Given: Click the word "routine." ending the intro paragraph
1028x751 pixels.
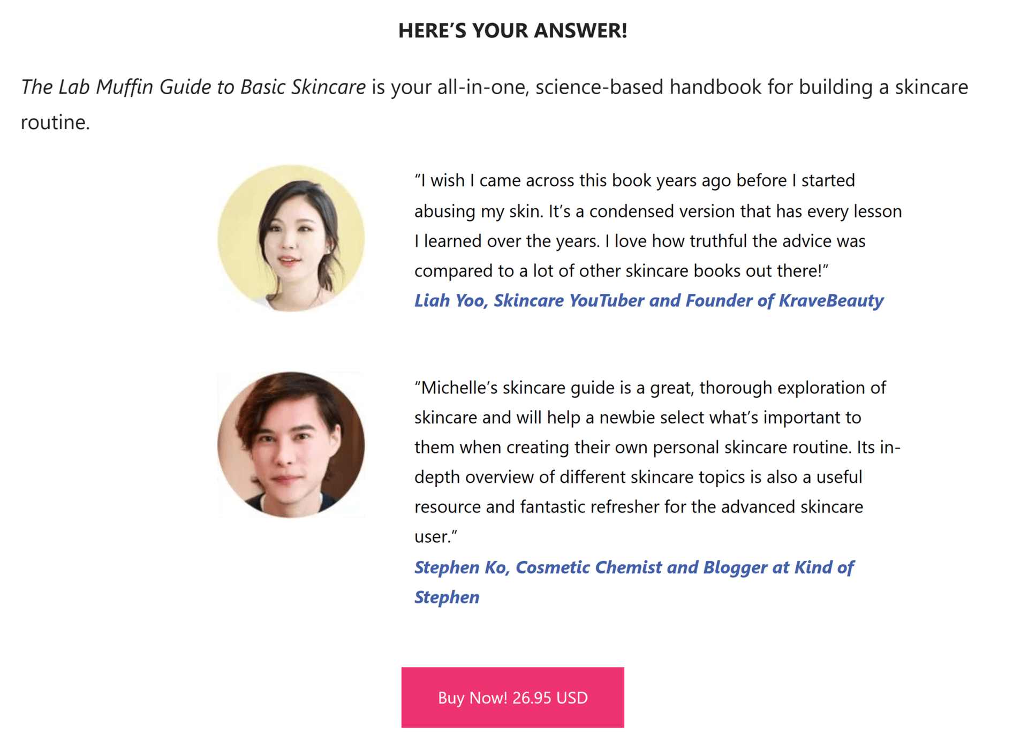Looking at the screenshot, I should [x=55, y=123].
